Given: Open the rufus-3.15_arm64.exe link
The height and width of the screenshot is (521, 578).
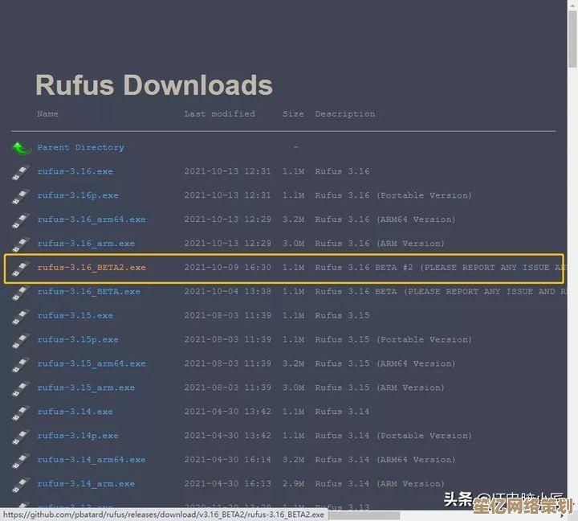Looking at the screenshot, I should 92,364.
